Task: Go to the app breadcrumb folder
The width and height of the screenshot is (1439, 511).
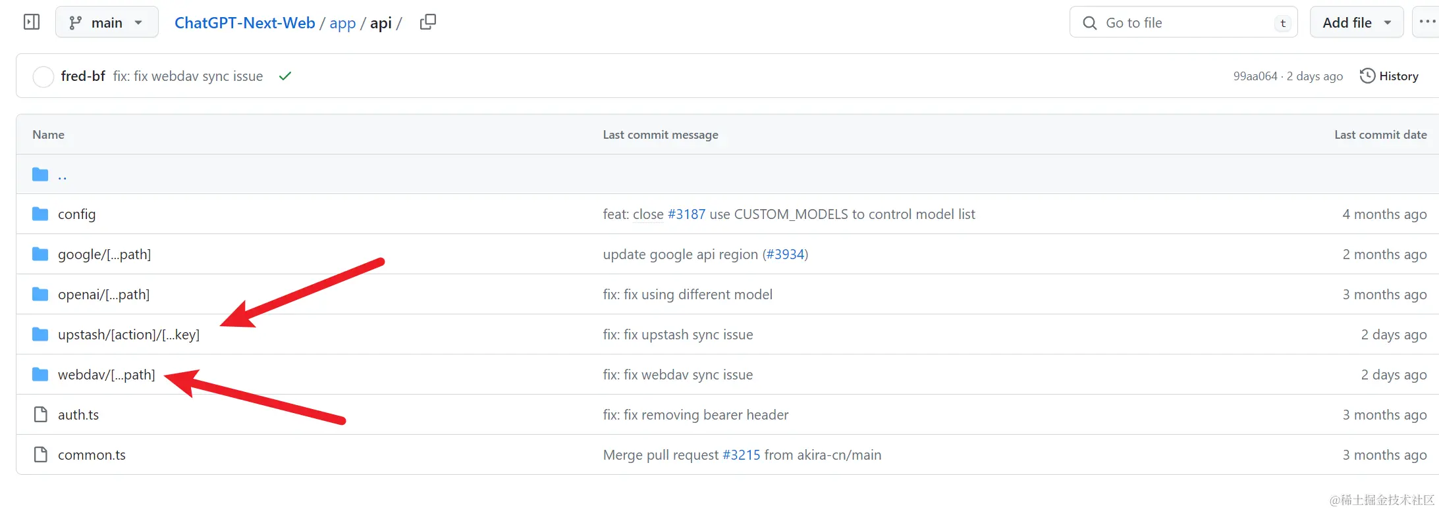Action: pyautogui.click(x=342, y=23)
